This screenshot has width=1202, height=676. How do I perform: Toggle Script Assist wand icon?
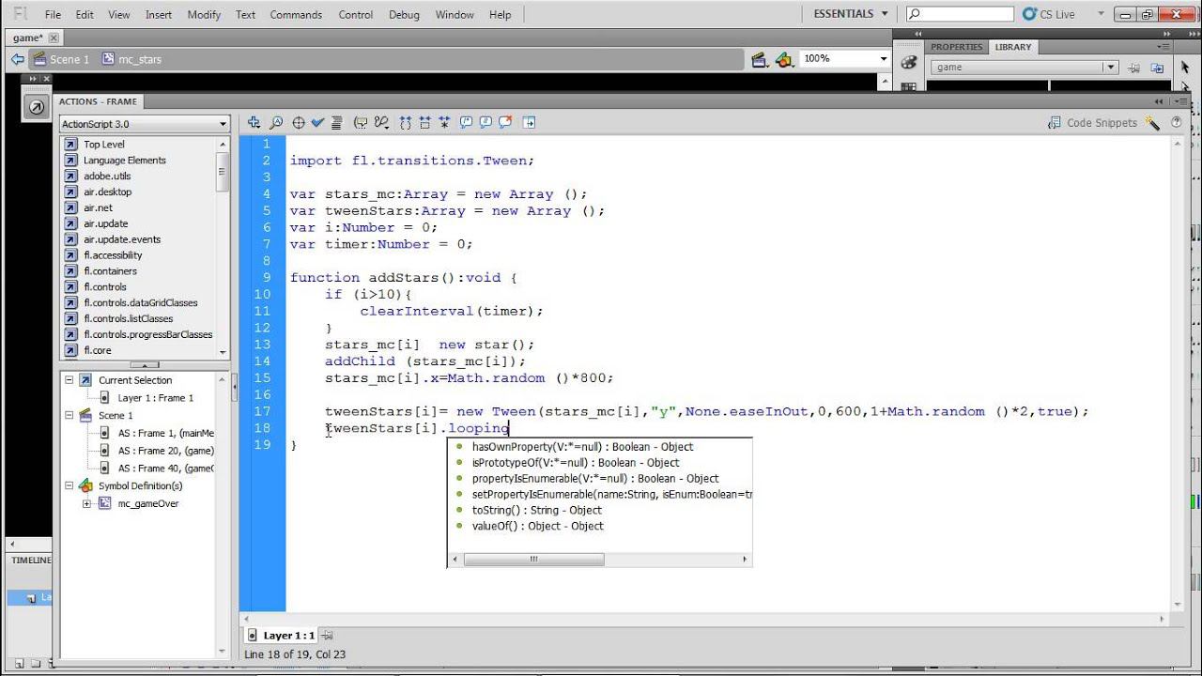click(x=1152, y=123)
